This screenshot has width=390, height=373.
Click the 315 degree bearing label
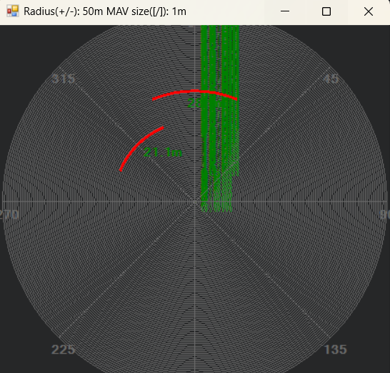[63, 79]
